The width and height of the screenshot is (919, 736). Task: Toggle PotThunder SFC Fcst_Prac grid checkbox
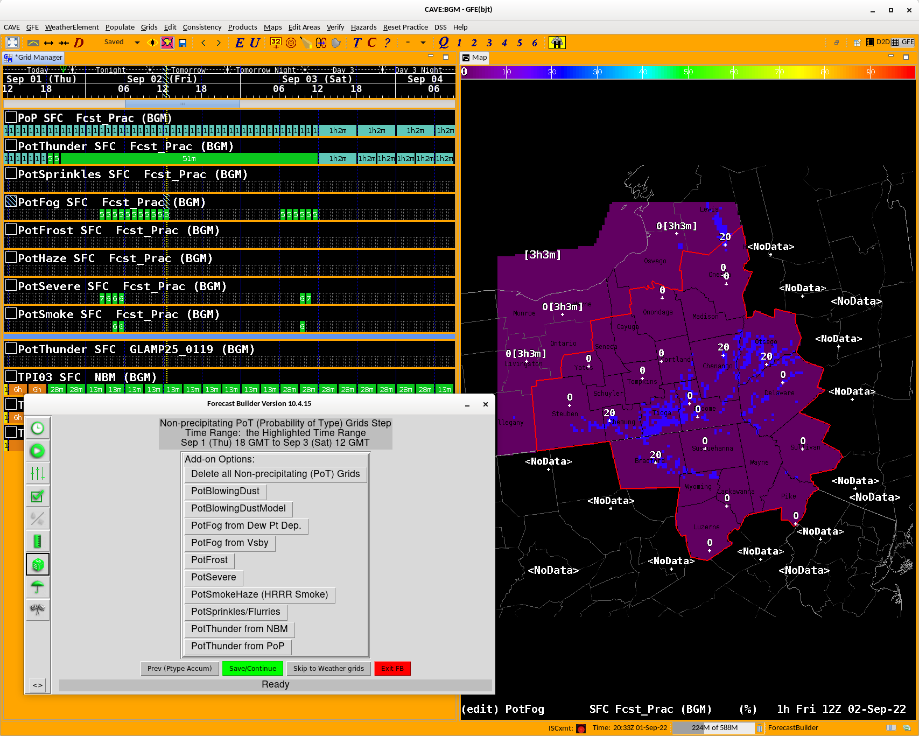(x=11, y=145)
